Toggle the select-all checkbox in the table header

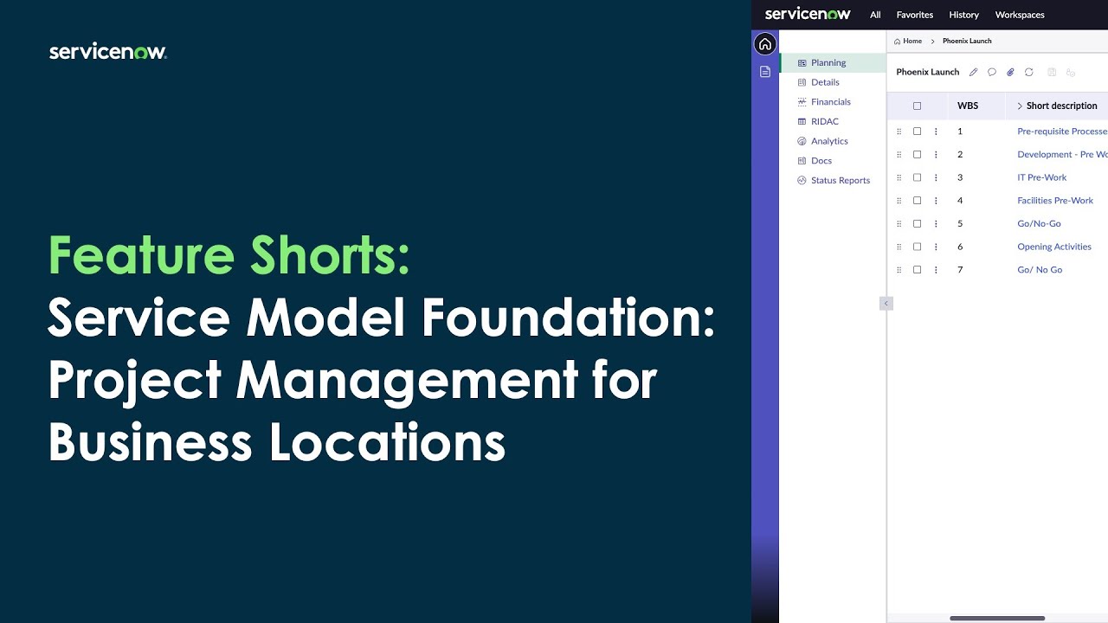(x=918, y=105)
